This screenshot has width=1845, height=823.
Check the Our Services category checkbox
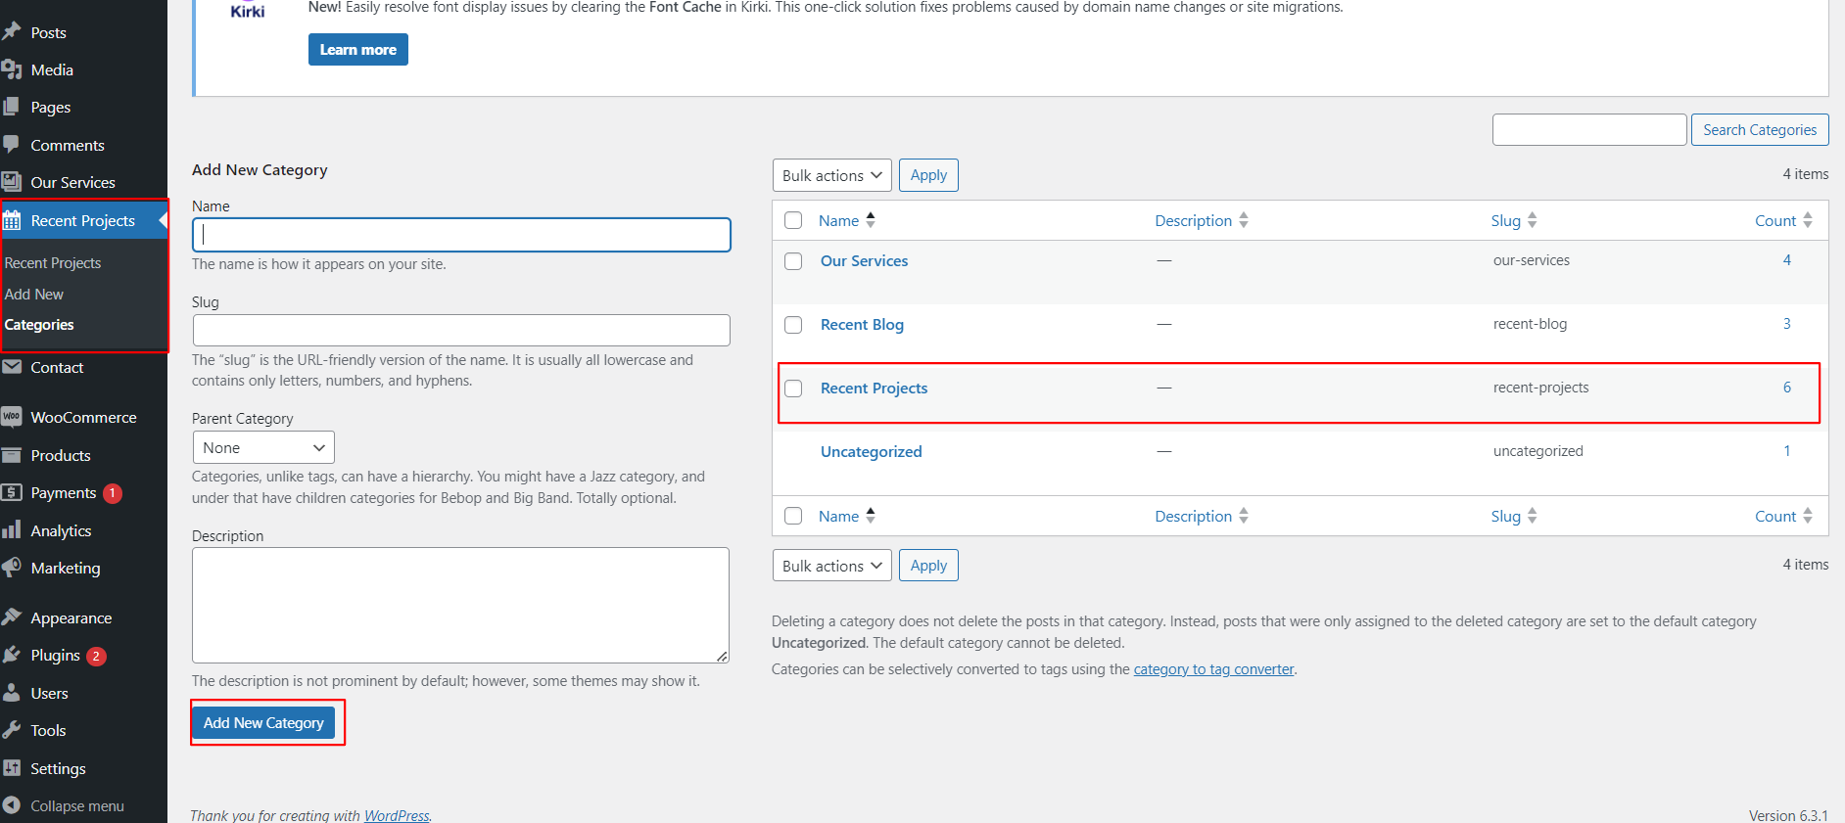(793, 261)
